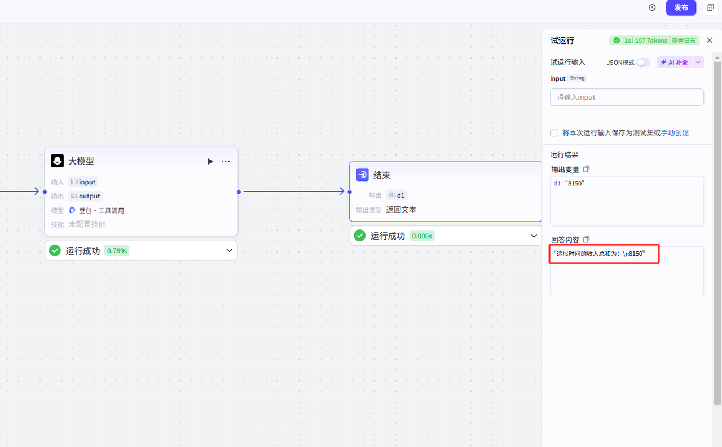This screenshot has width=722, height=447.
Task: Copy the 回答内容 text
Action: (586, 239)
